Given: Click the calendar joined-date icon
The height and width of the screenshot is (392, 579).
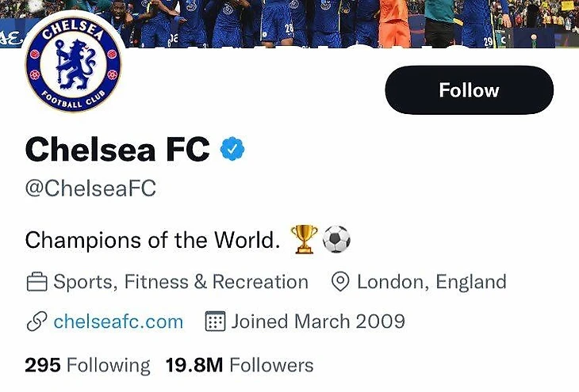Looking at the screenshot, I should coord(215,322).
